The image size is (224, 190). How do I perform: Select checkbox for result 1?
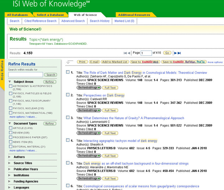68,72
